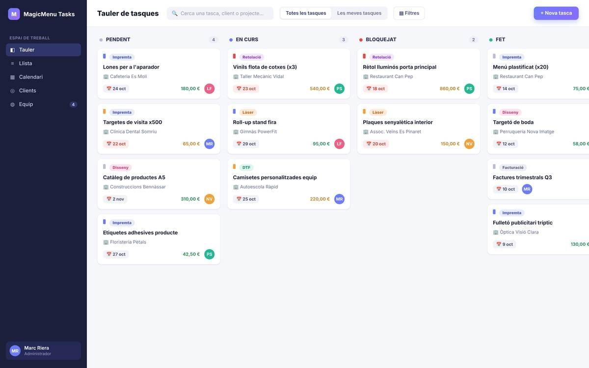Switch to Les meves tasques tab

[x=359, y=13]
